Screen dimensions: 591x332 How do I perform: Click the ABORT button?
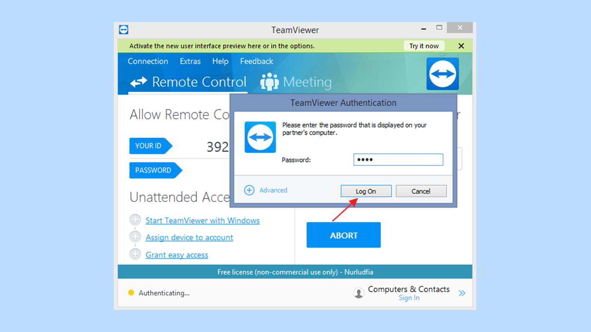coord(343,235)
